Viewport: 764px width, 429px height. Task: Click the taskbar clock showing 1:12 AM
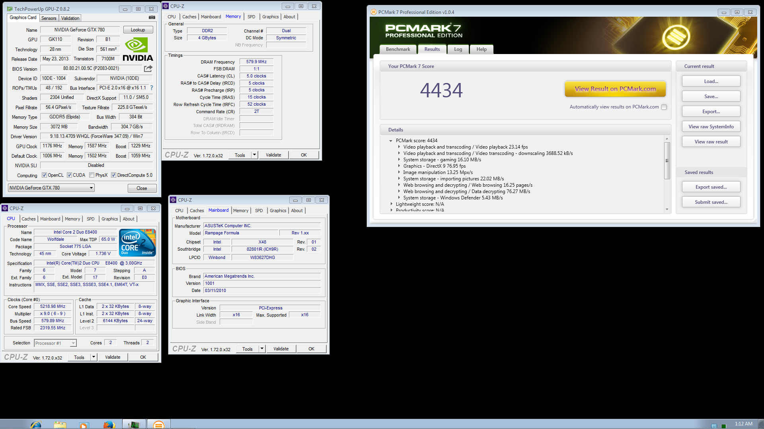coord(743,424)
